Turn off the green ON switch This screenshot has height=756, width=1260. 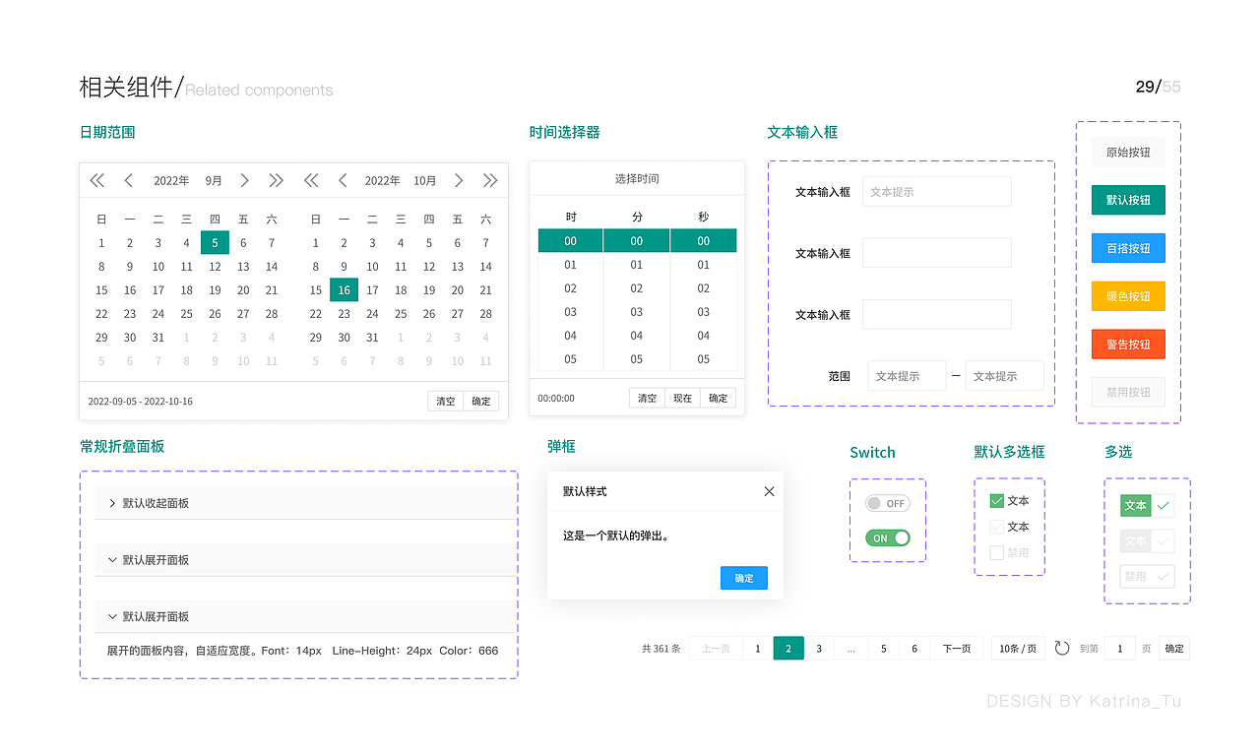[887, 537]
